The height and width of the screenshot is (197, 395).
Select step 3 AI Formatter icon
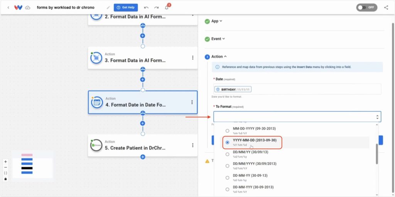pos(96,58)
